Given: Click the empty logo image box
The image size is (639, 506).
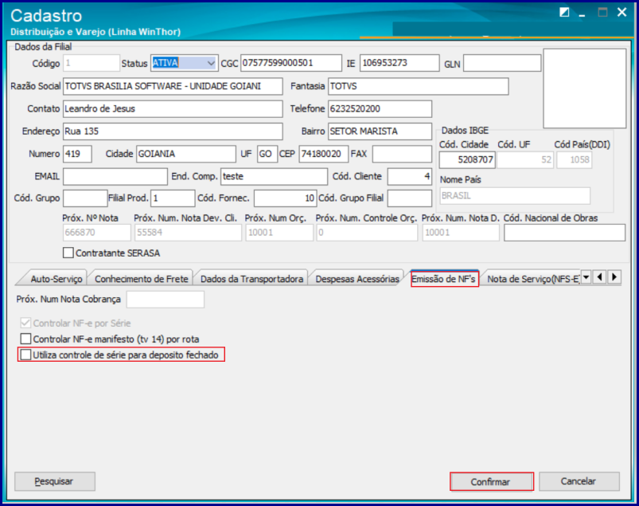Looking at the screenshot, I should [x=584, y=88].
